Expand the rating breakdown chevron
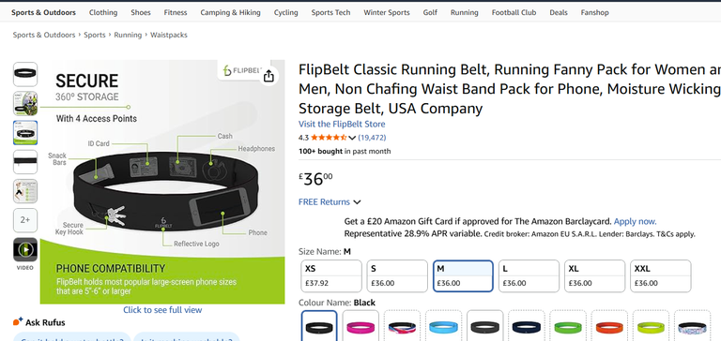Image resolution: width=721 pixels, height=341 pixels. tap(352, 138)
